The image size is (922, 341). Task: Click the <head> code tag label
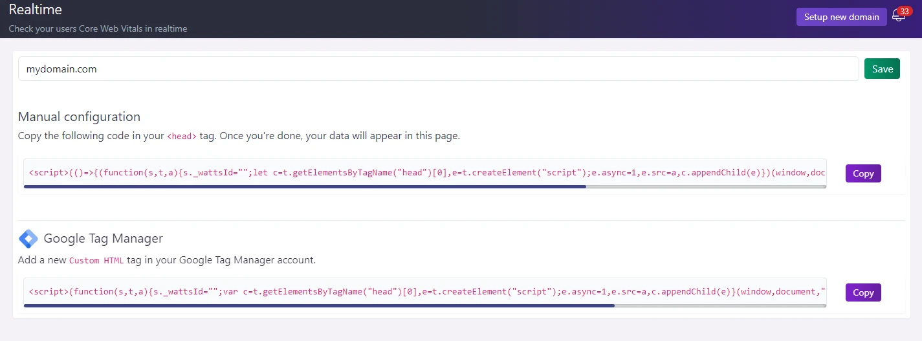pos(181,137)
